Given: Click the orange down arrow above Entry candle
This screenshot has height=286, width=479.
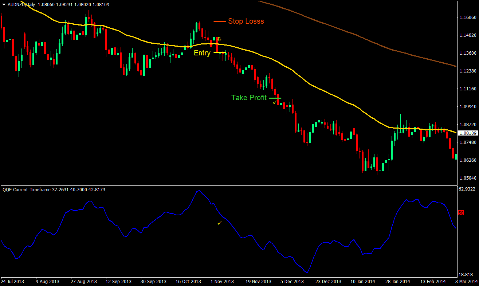Looking at the screenshot, I should [x=219, y=39].
